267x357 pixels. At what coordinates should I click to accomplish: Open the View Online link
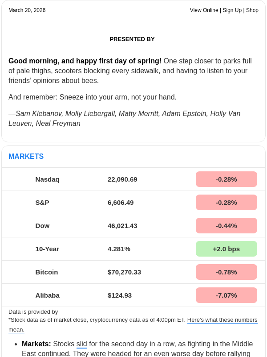204,10
